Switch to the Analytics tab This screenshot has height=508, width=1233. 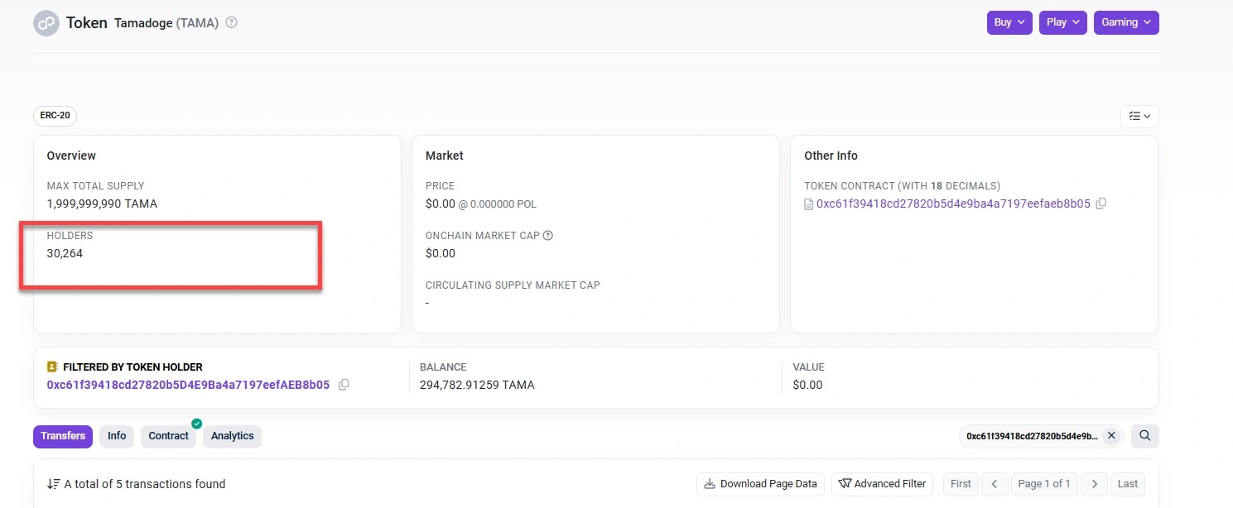(232, 436)
